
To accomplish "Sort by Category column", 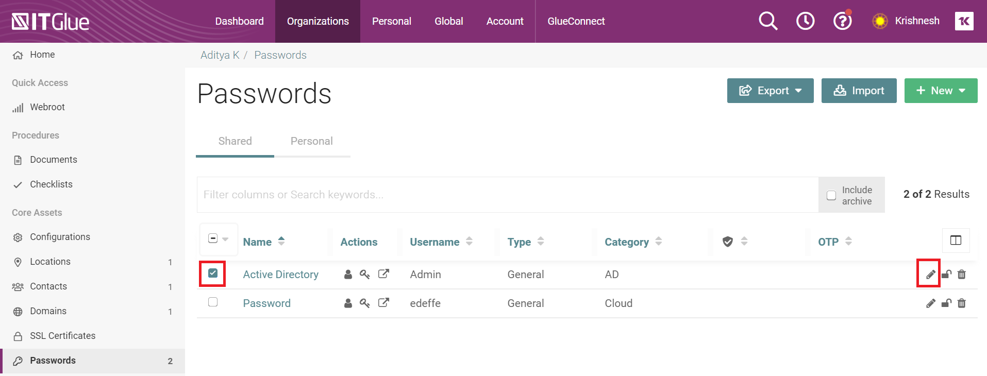I will [x=633, y=242].
